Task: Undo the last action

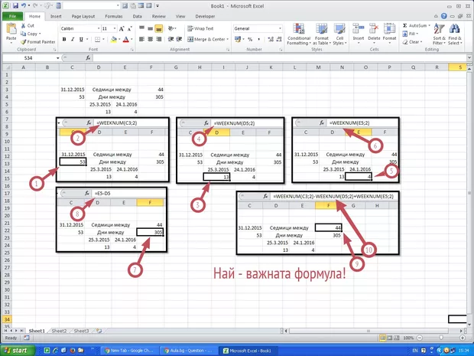Action: tap(23, 6)
